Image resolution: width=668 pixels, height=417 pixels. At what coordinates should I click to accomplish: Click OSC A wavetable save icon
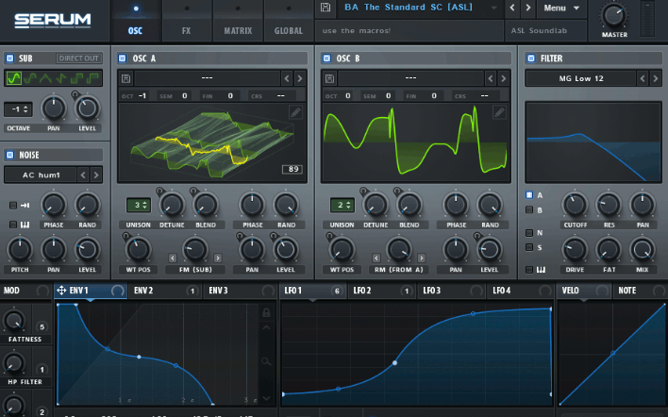(126, 78)
